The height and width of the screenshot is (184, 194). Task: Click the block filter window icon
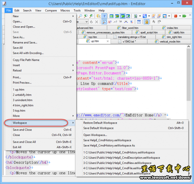click(139, 22)
